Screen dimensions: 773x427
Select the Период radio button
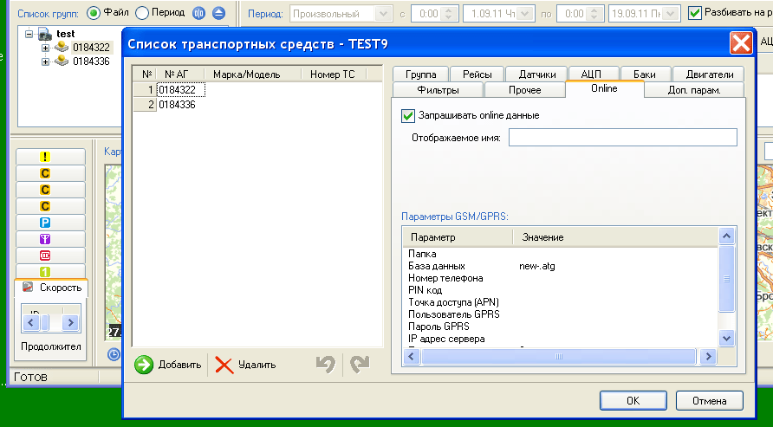click(141, 13)
